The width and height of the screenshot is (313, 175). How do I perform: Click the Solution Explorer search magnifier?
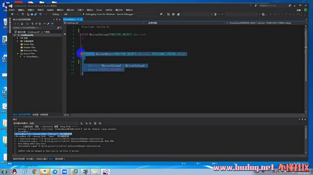(x=58, y=28)
